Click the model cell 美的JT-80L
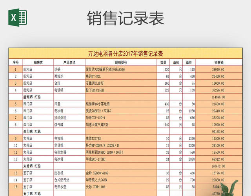Screen dimensions: 251x196 point(121,76)
